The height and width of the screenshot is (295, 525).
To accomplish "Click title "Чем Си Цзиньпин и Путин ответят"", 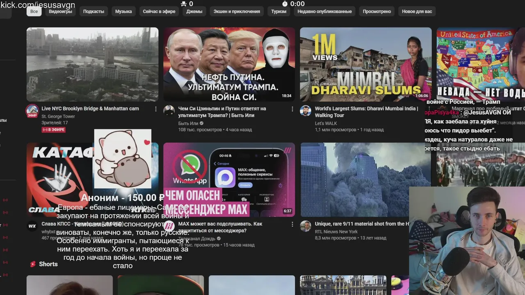I will (x=222, y=112).
